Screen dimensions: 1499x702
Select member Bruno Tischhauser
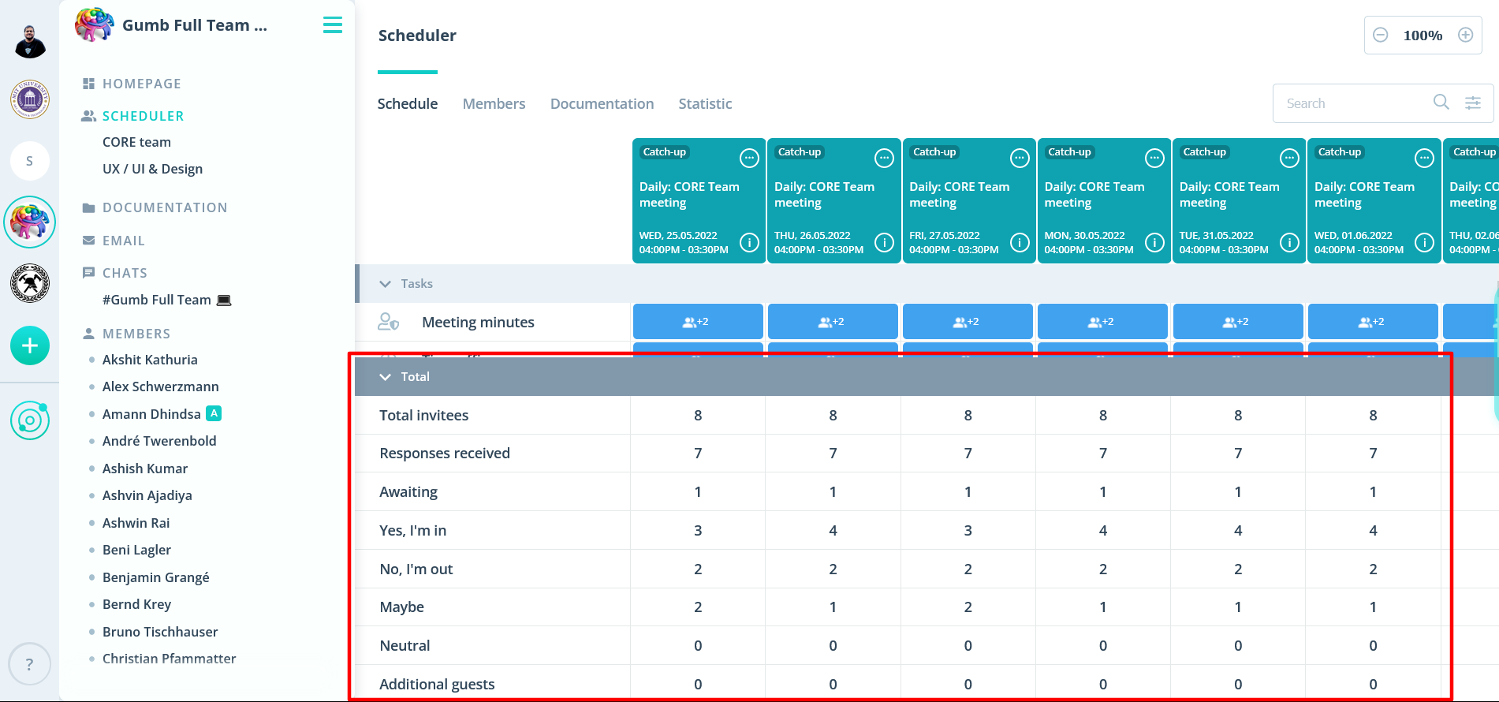click(x=160, y=632)
